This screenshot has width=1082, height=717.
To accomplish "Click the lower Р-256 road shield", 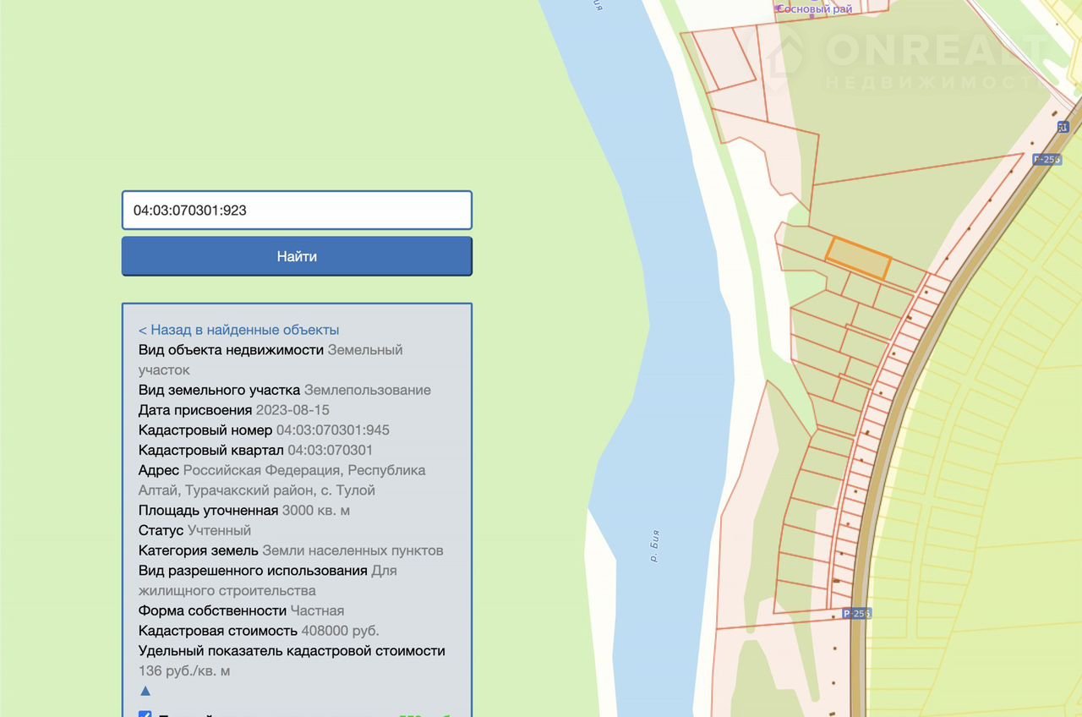I will click(856, 613).
